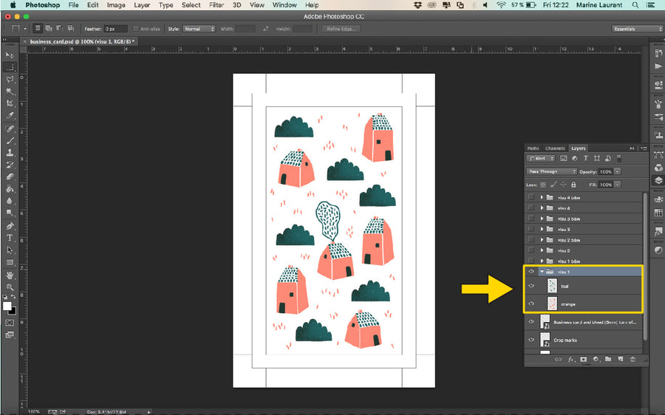665x415 pixels.
Task: Select the Lasso tool
Action: coord(10,79)
